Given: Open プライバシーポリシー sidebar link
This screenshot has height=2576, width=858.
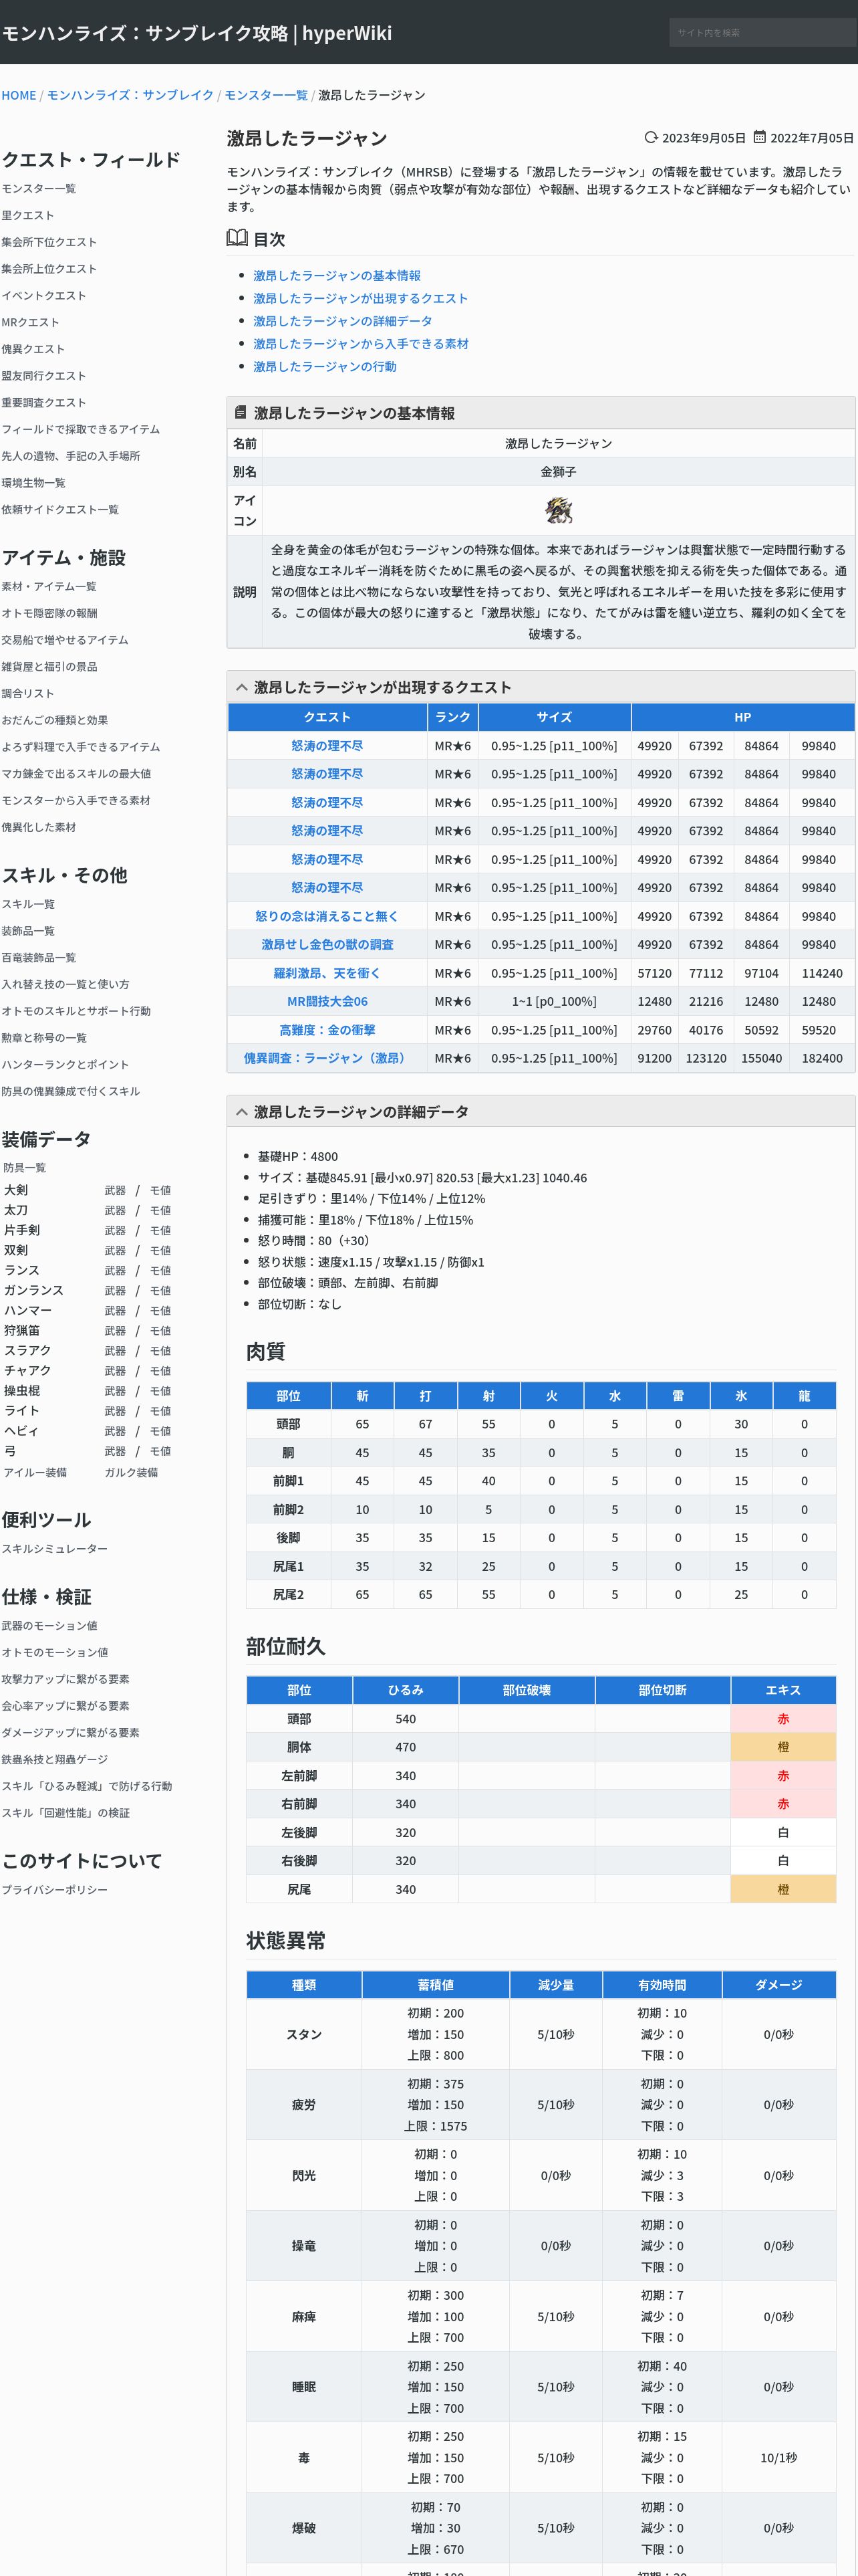Looking at the screenshot, I should coord(54,1890).
